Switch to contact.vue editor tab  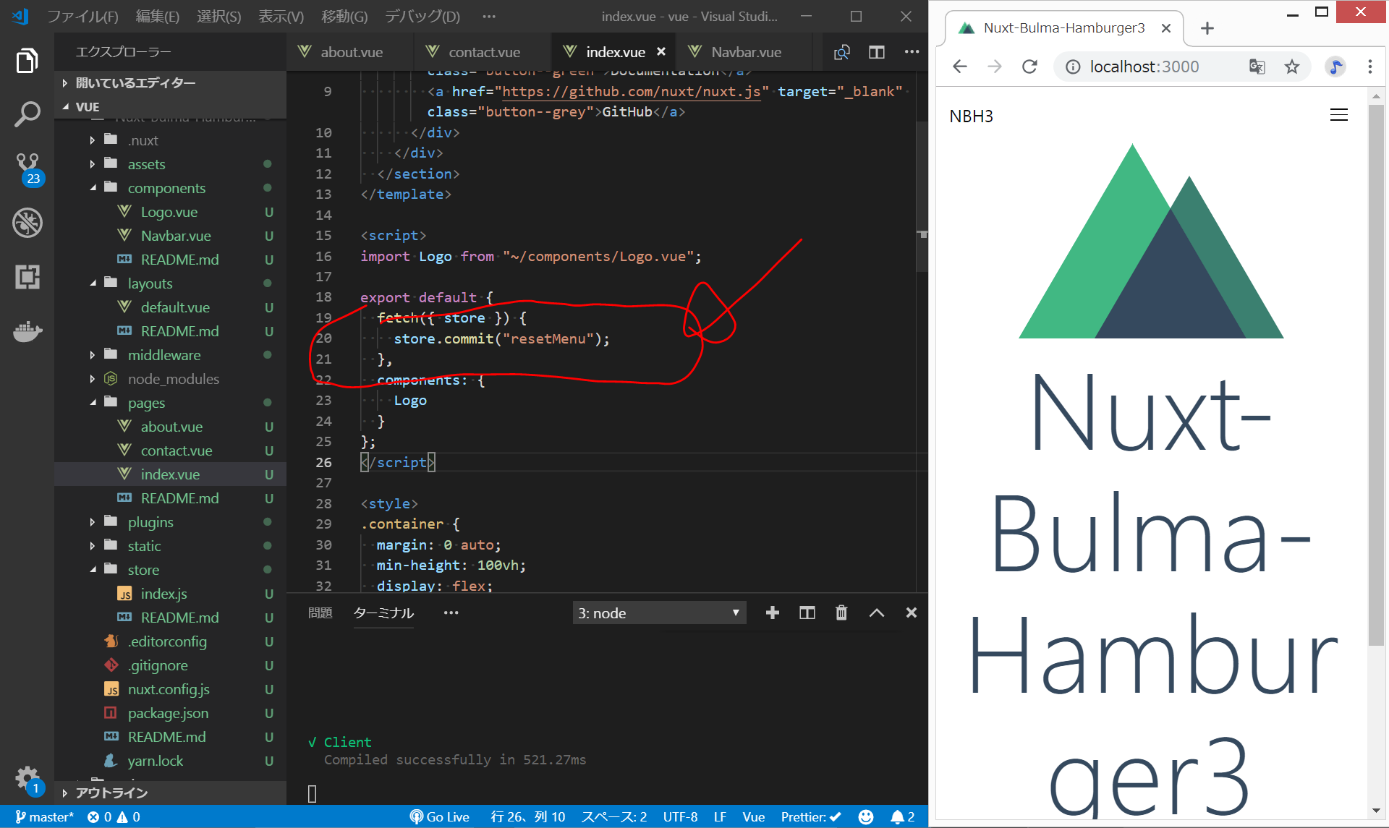tap(483, 52)
